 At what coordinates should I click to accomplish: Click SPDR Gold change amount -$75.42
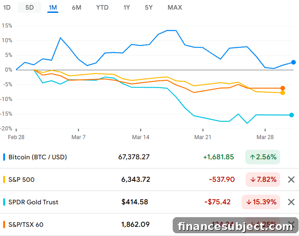click(x=217, y=202)
